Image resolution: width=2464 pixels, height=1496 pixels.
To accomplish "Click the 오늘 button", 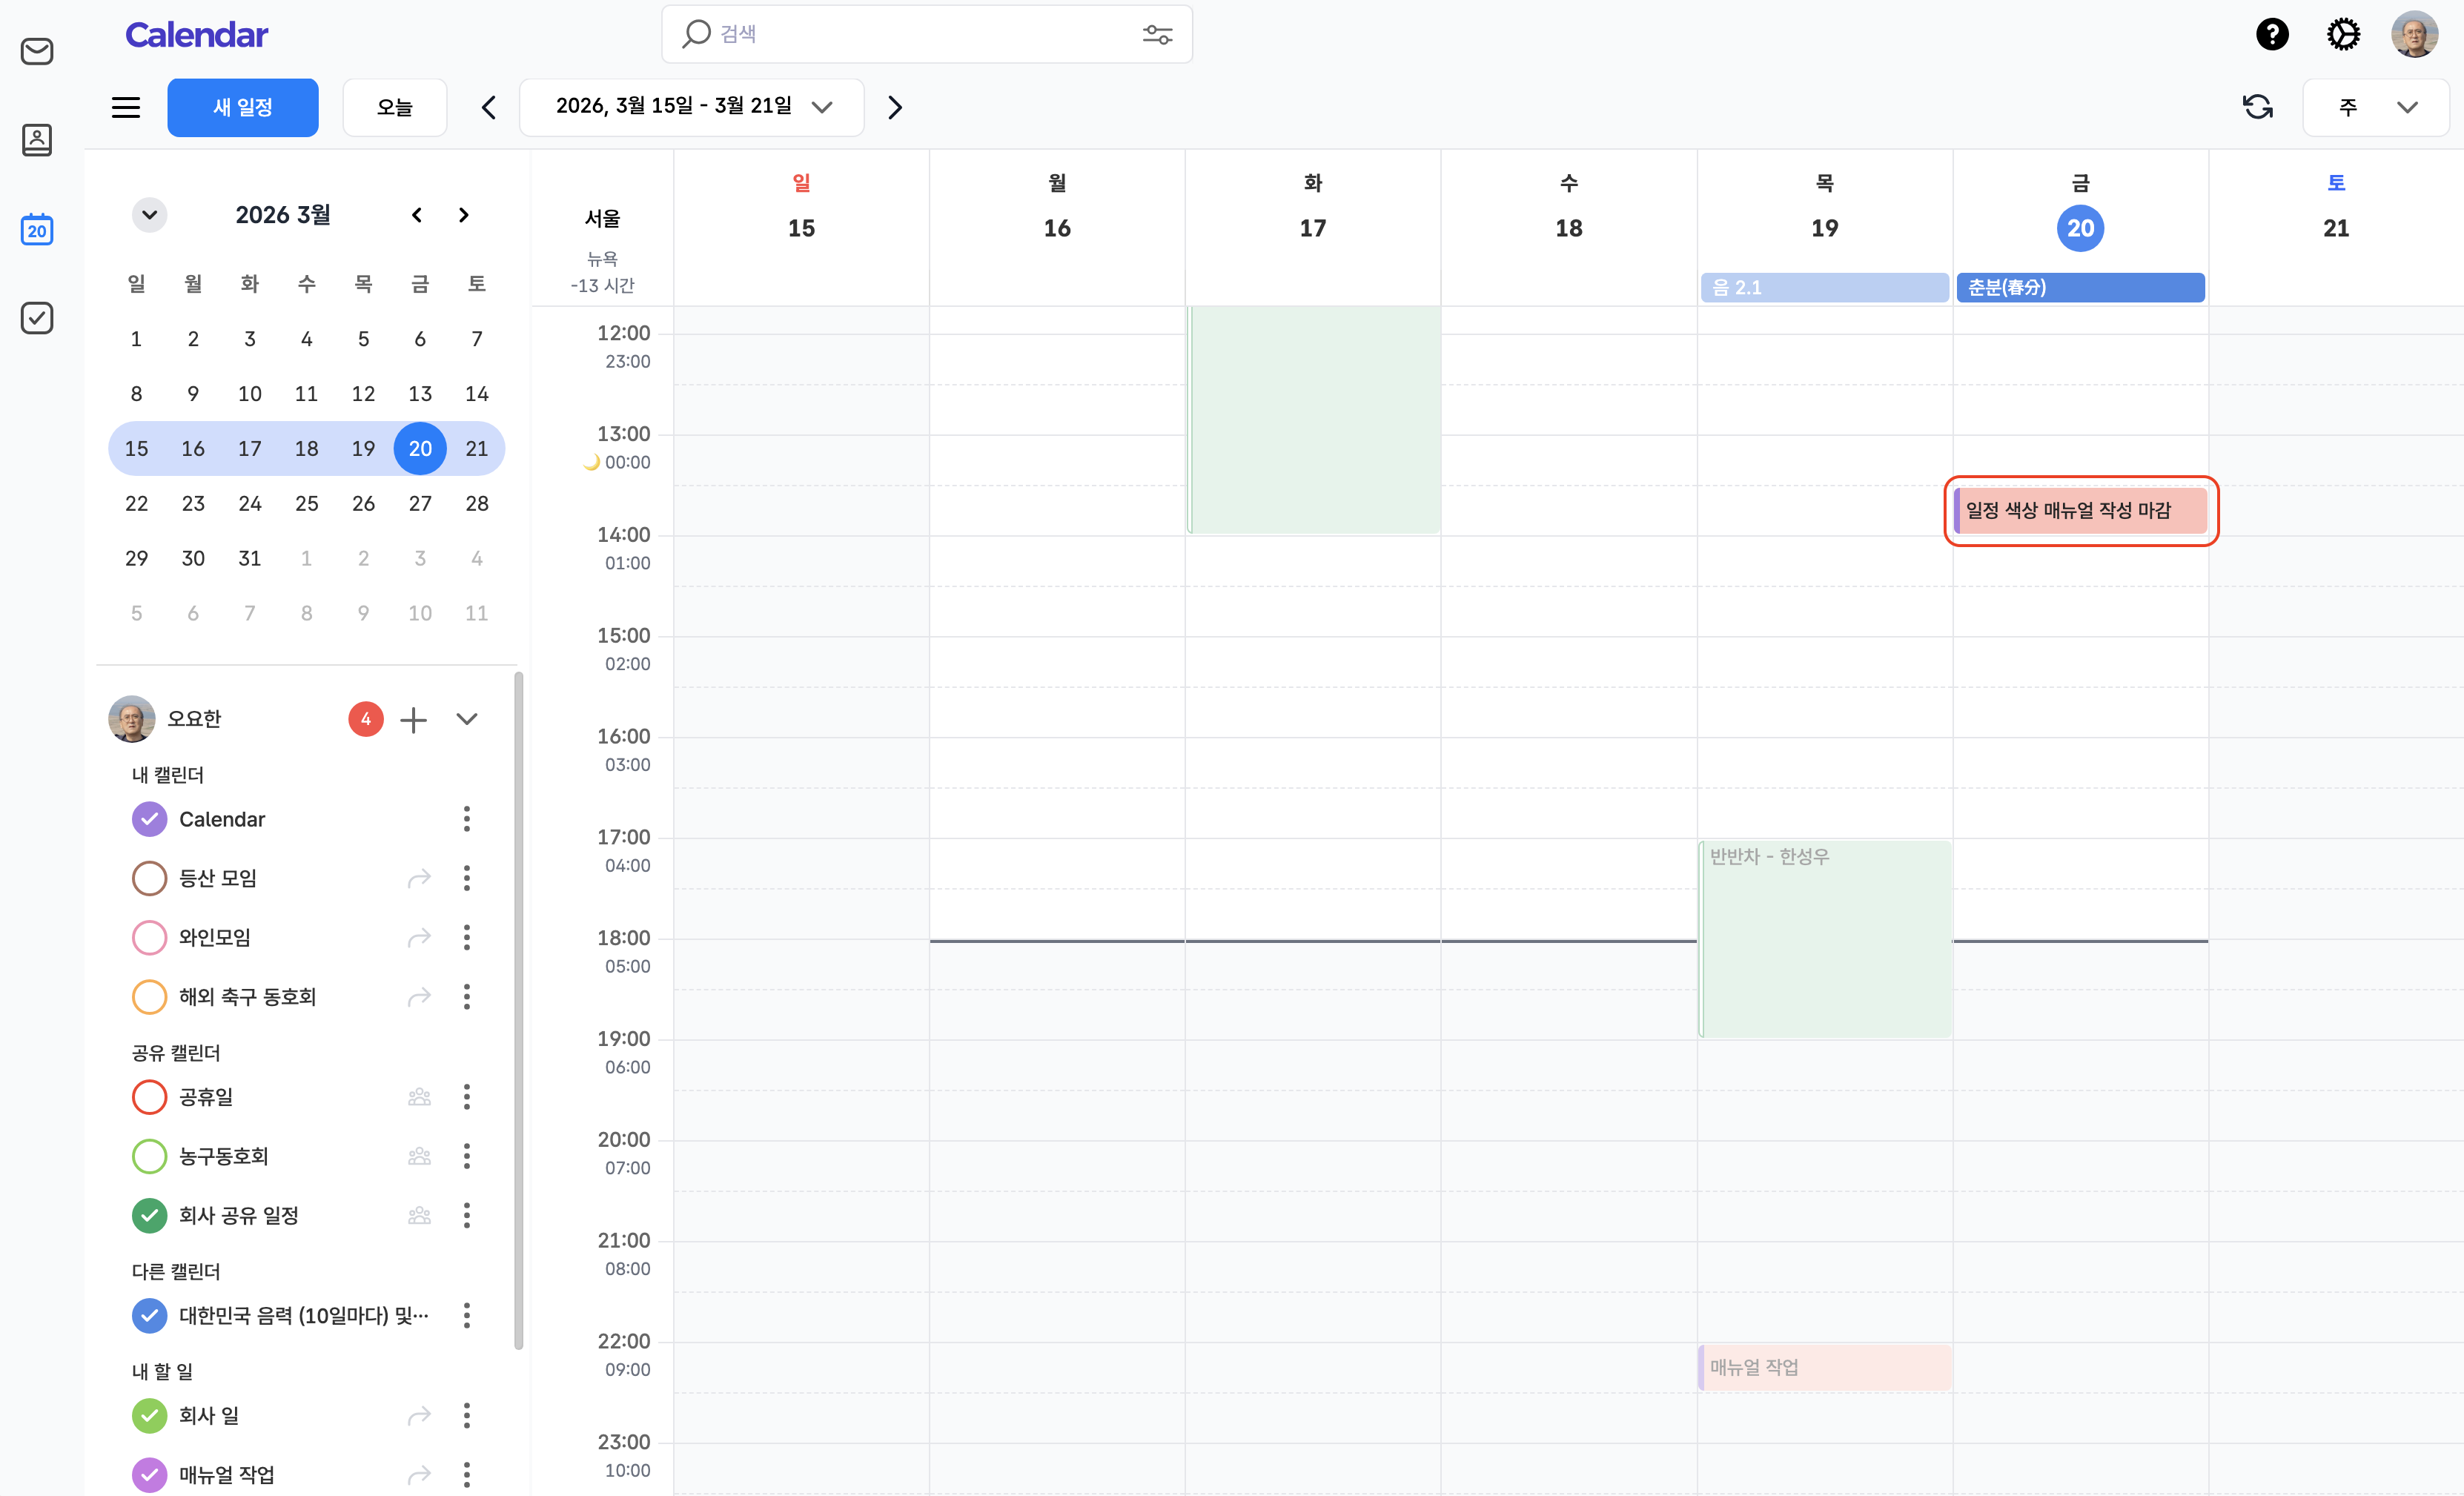I will [x=395, y=107].
